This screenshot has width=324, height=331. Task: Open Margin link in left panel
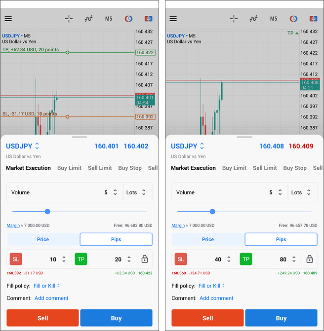[x=13, y=225]
